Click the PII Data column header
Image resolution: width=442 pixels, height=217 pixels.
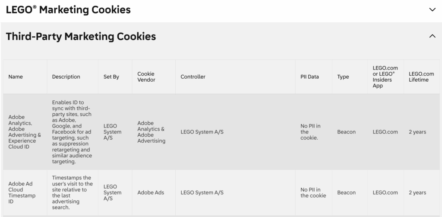(x=309, y=77)
